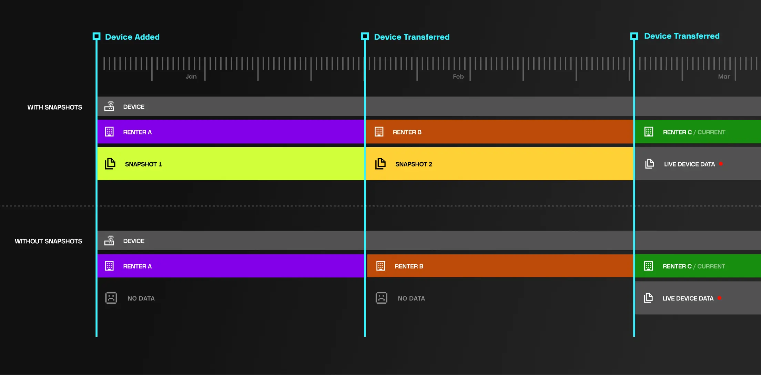761x375 pixels.
Task: Click the router icon in Without Snapshots Device row
Action: (x=109, y=241)
